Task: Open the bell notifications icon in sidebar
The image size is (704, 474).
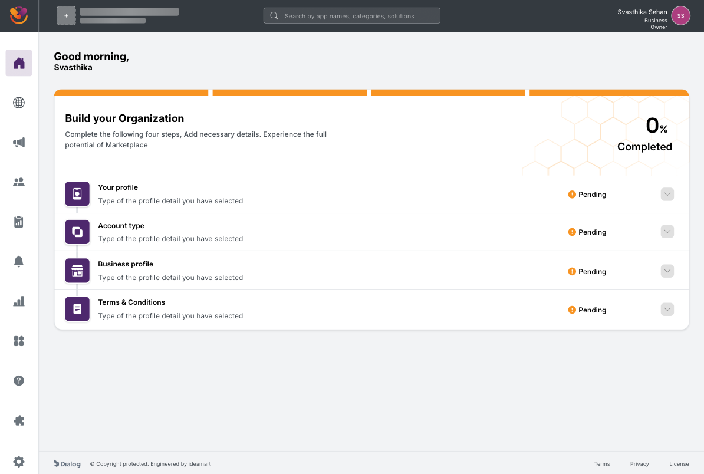Action: click(x=19, y=262)
